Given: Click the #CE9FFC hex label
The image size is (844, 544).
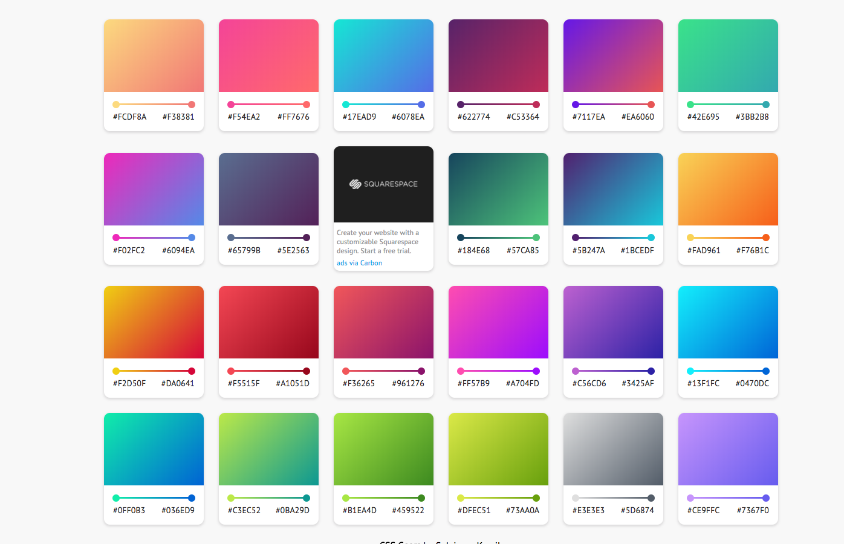Looking at the screenshot, I should (703, 510).
